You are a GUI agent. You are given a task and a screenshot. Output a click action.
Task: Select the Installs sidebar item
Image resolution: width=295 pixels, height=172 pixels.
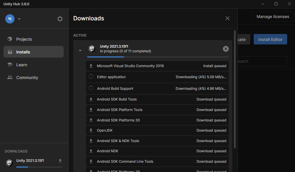pyautogui.click(x=33, y=52)
